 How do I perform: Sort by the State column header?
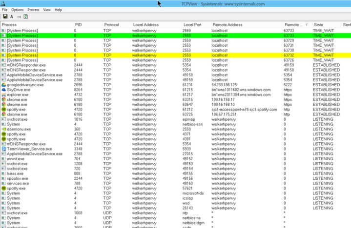318,24
